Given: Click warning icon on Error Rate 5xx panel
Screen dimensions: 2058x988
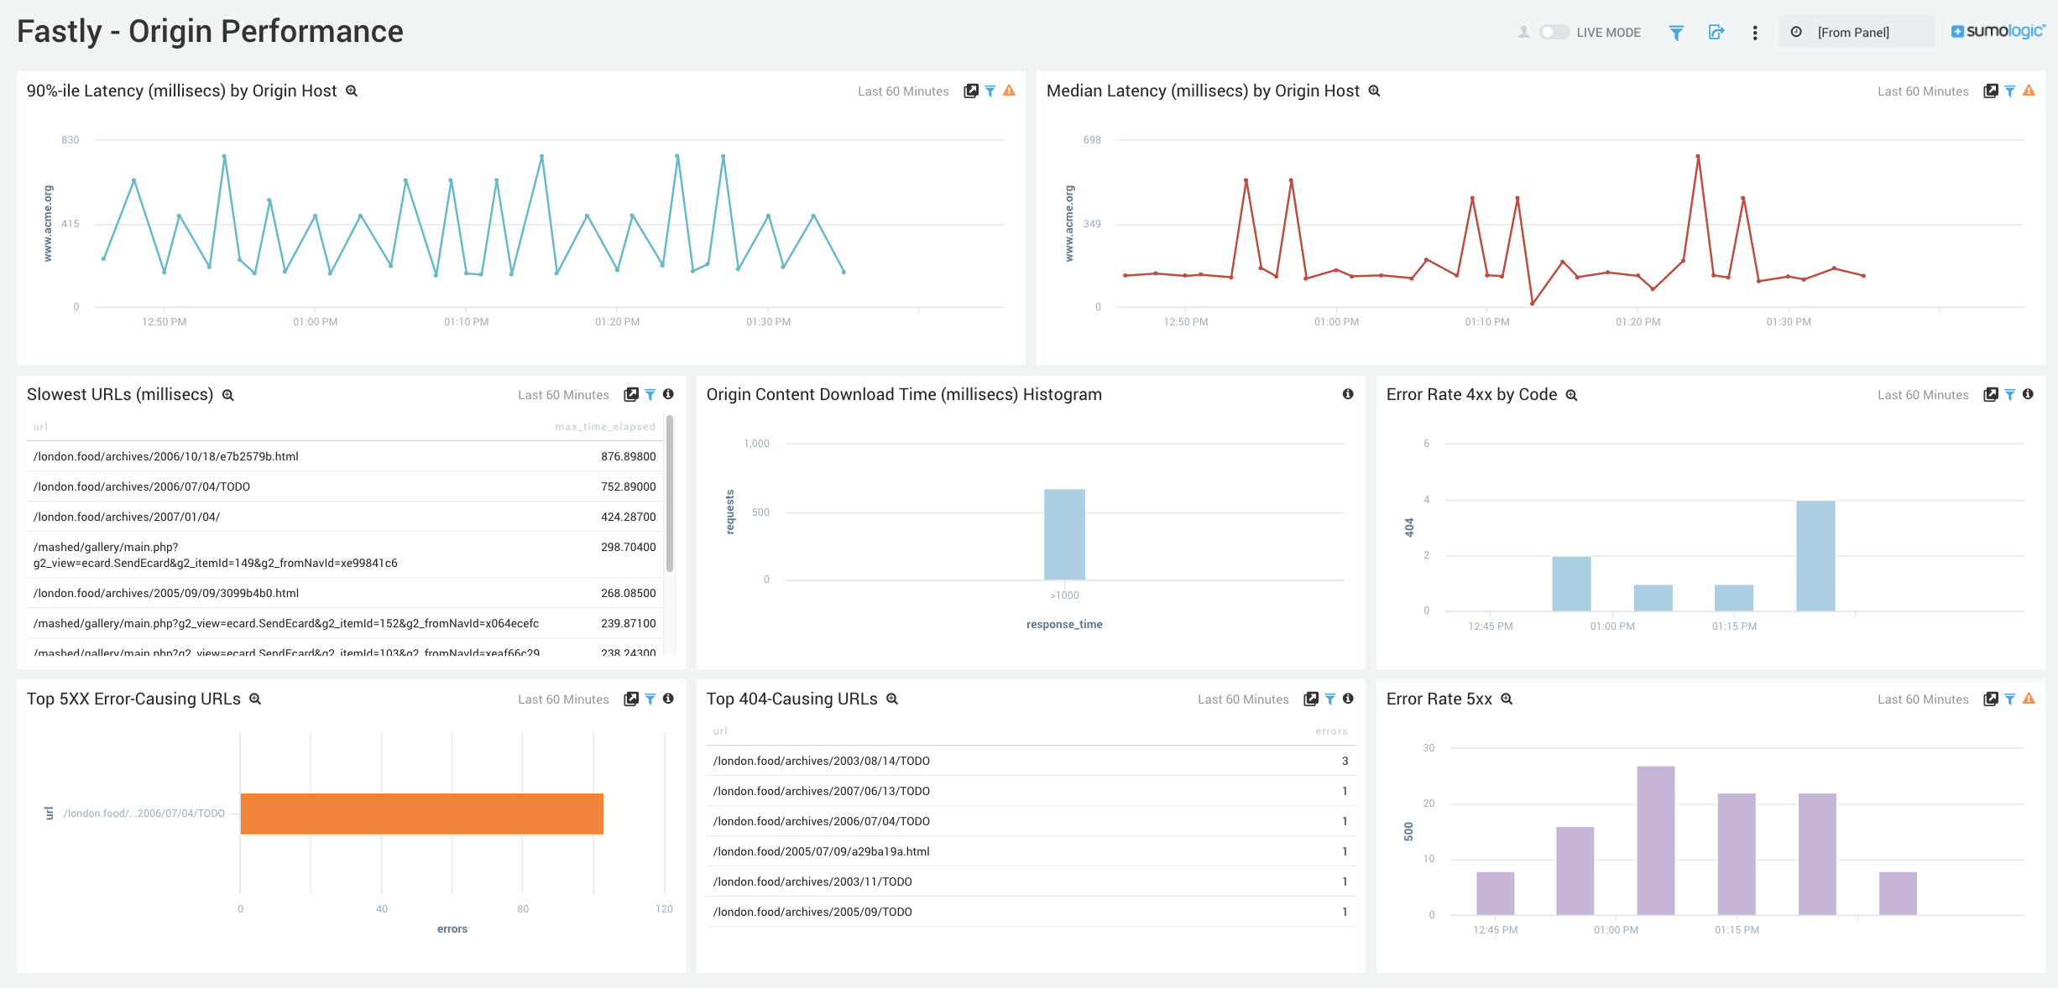Looking at the screenshot, I should point(2029,699).
